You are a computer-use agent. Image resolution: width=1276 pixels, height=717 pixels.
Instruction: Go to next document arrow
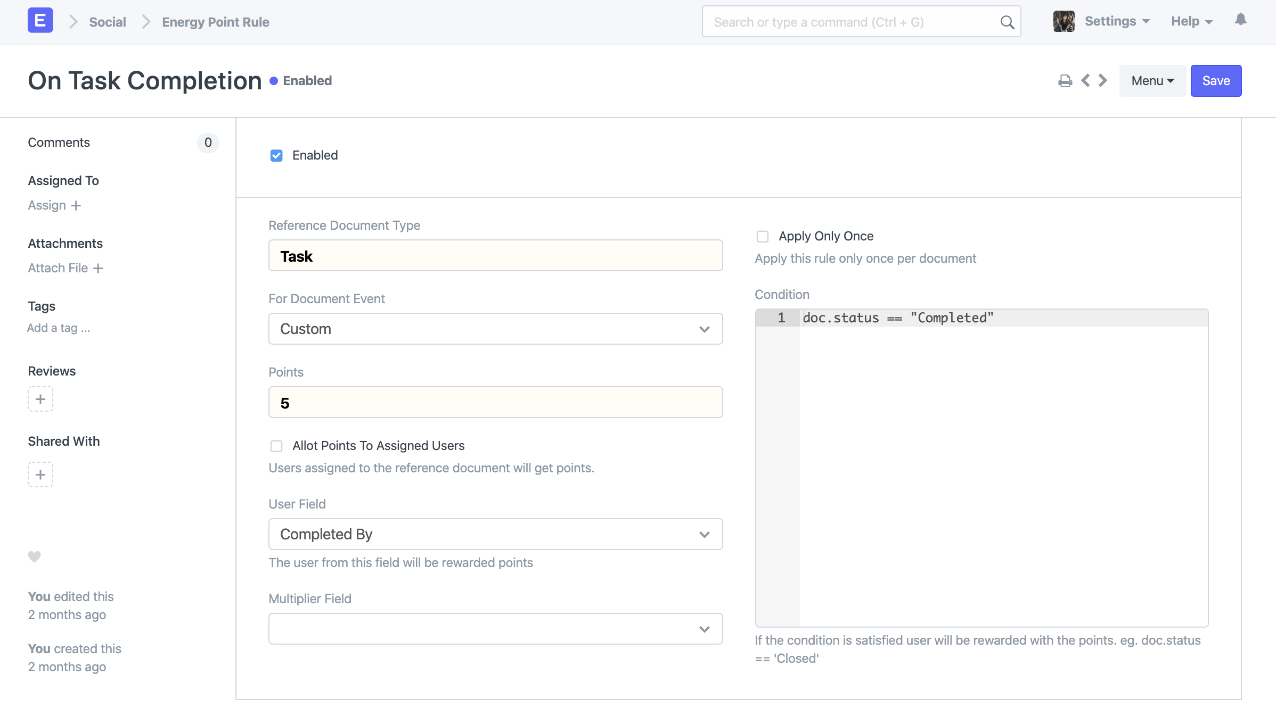coord(1103,81)
